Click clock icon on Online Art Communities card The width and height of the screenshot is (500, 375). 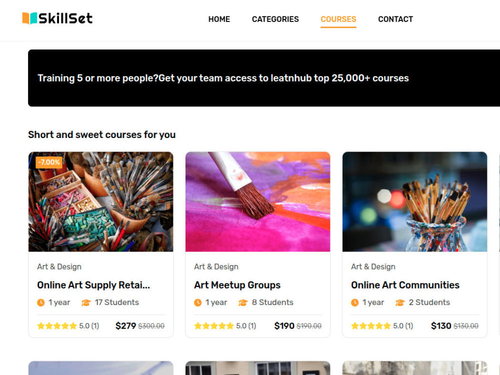click(354, 302)
